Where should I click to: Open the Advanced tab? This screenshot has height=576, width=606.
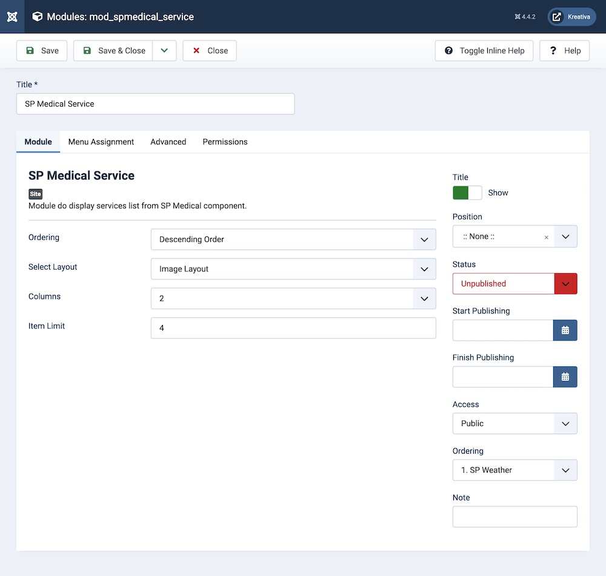(x=168, y=142)
